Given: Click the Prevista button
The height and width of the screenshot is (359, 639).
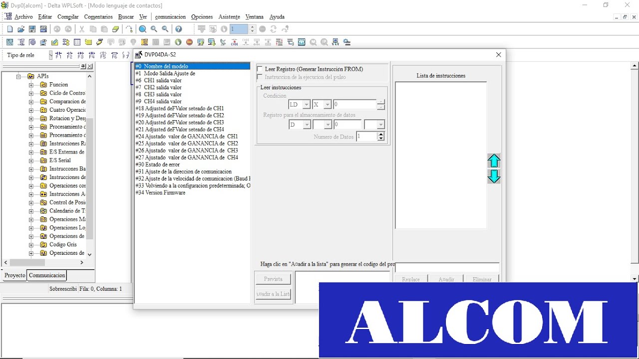Looking at the screenshot, I should click(273, 279).
